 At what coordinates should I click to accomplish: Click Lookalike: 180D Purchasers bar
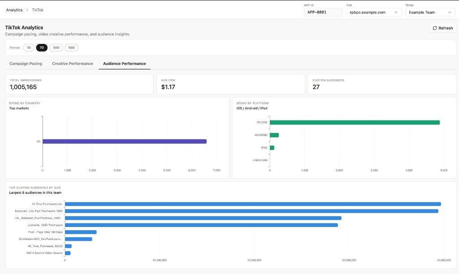click(x=201, y=225)
